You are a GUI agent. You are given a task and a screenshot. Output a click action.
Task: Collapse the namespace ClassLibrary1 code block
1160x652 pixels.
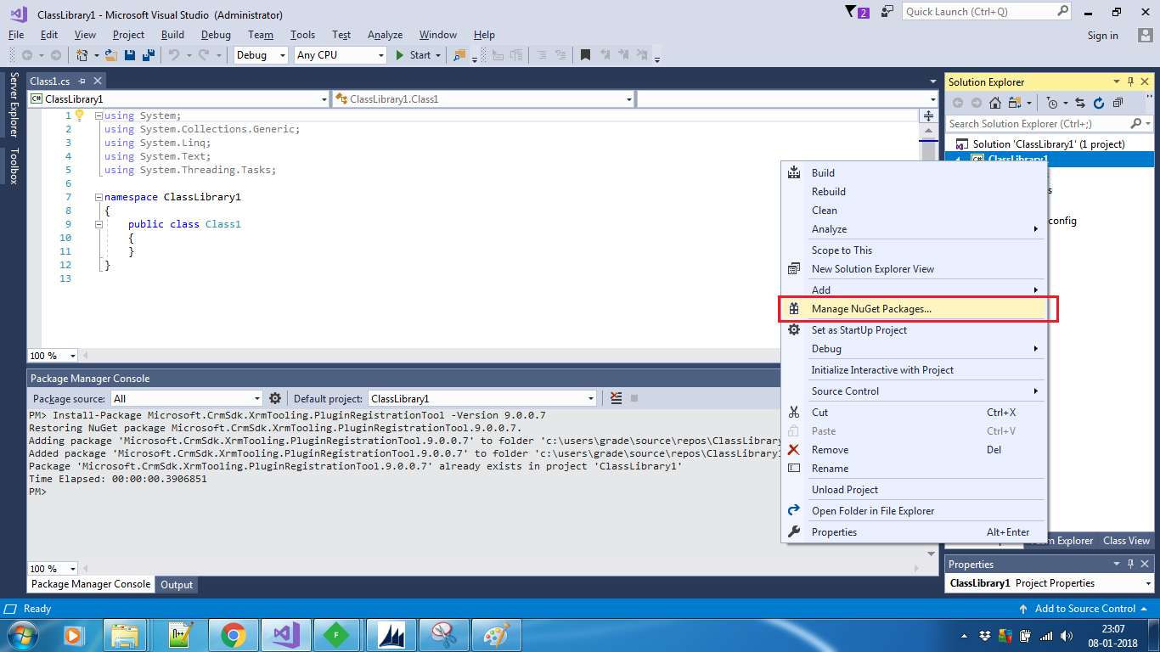pyautogui.click(x=99, y=197)
